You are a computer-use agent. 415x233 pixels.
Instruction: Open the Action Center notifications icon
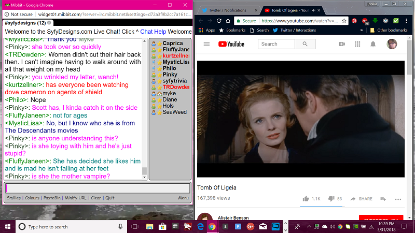(404, 227)
